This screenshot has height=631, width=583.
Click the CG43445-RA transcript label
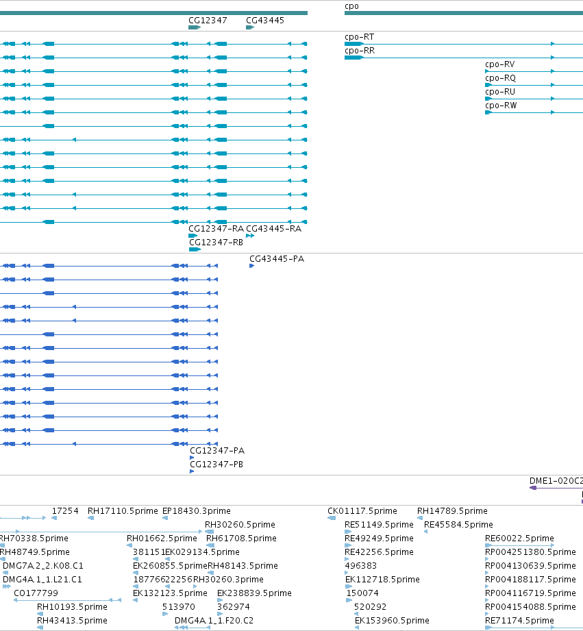coord(273,229)
